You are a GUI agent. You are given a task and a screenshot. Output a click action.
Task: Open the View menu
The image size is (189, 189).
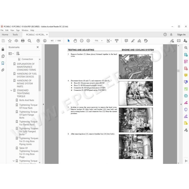coord(12,30)
